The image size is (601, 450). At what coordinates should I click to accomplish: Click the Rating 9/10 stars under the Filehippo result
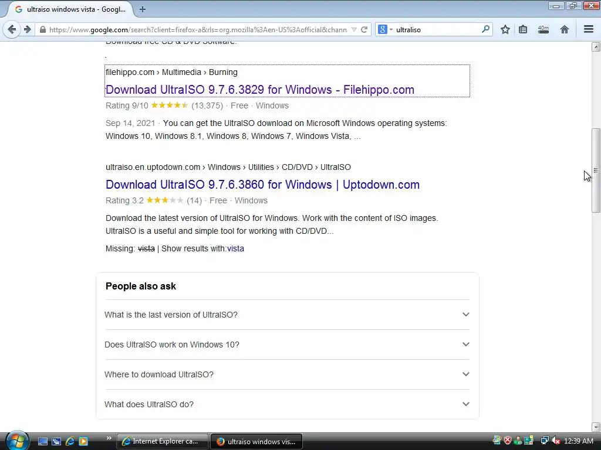pyautogui.click(x=170, y=105)
